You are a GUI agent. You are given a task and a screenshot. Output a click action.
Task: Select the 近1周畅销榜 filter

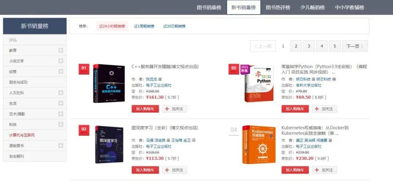[144, 26]
